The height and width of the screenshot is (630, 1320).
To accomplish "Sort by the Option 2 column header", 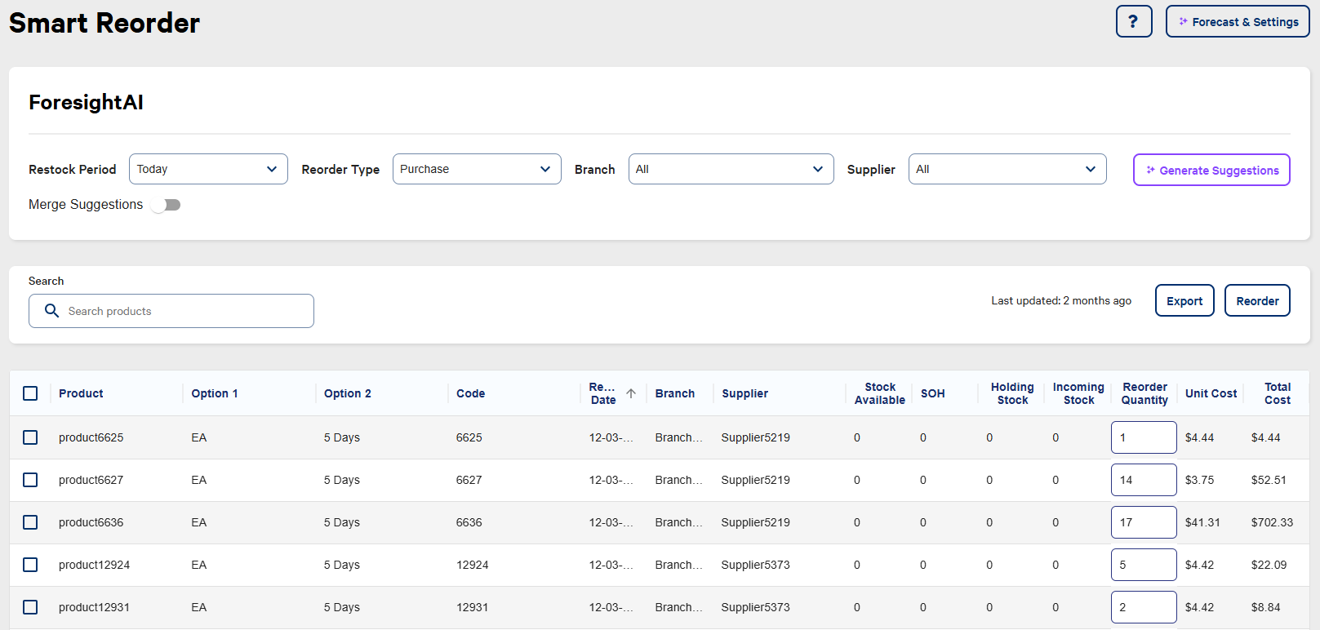I will pos(348,393).
